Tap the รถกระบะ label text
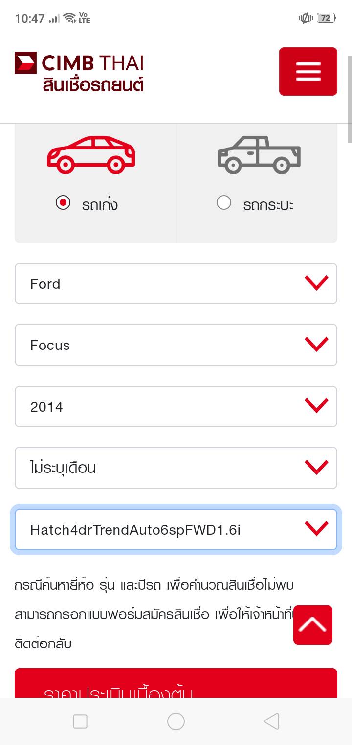This screenshot has height=745, width=352. [268, 204]
